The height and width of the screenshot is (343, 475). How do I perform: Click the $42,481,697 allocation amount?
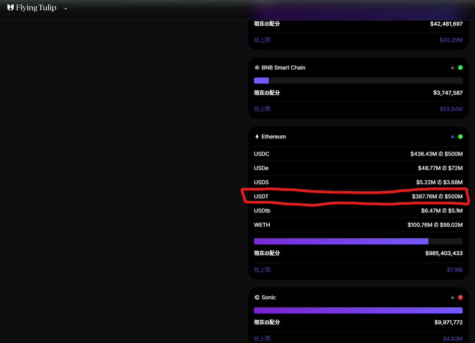pos(446,24)
